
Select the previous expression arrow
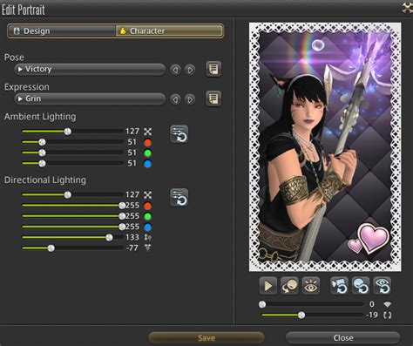pyautogui.click(x=175, y=99)
